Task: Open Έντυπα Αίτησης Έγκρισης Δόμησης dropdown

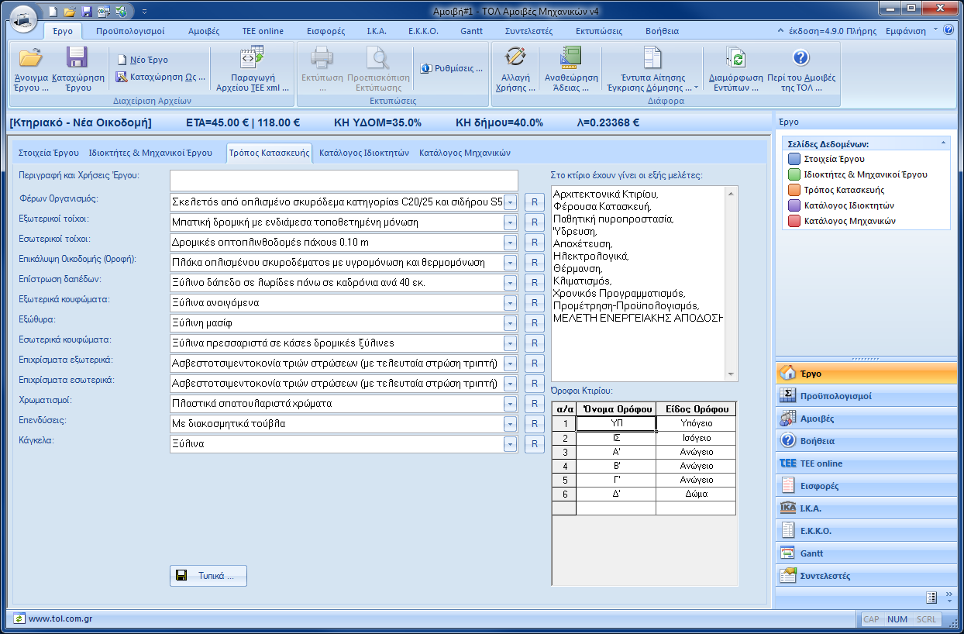Action: tap(652, 69)
